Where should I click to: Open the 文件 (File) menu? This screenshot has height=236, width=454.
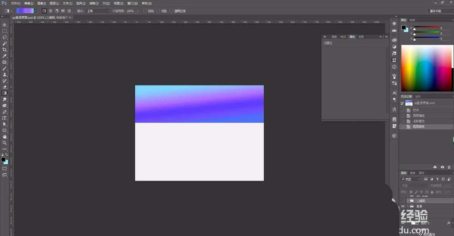[x=15, y=3]
